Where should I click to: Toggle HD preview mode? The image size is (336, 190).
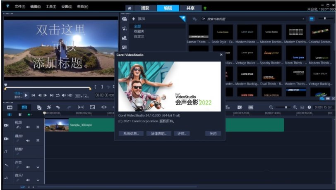coord(70,95)
